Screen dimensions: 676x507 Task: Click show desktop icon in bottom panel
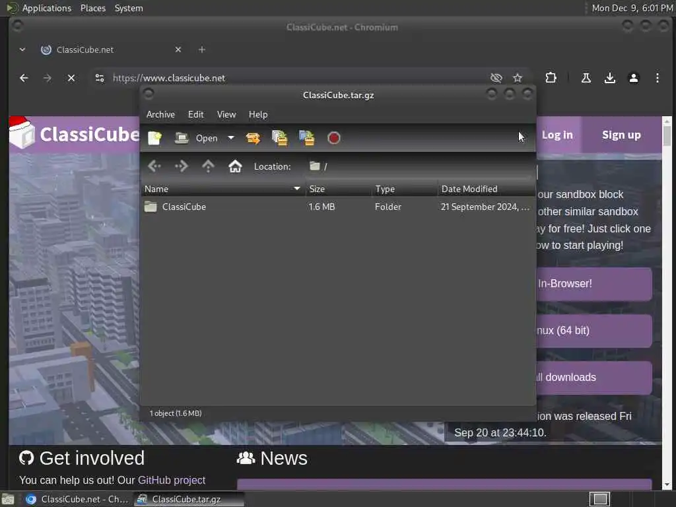[8, 499]
